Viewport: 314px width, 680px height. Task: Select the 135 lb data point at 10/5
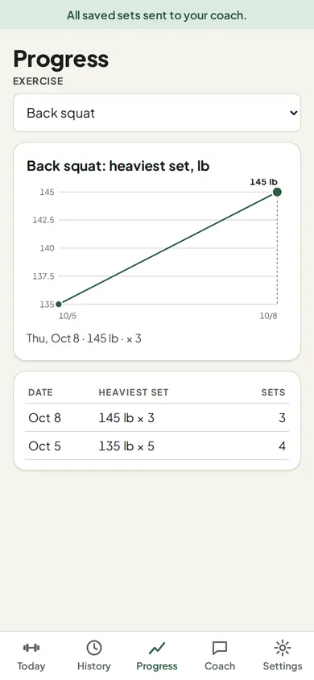pyautogui.click(x=59, y=304)
